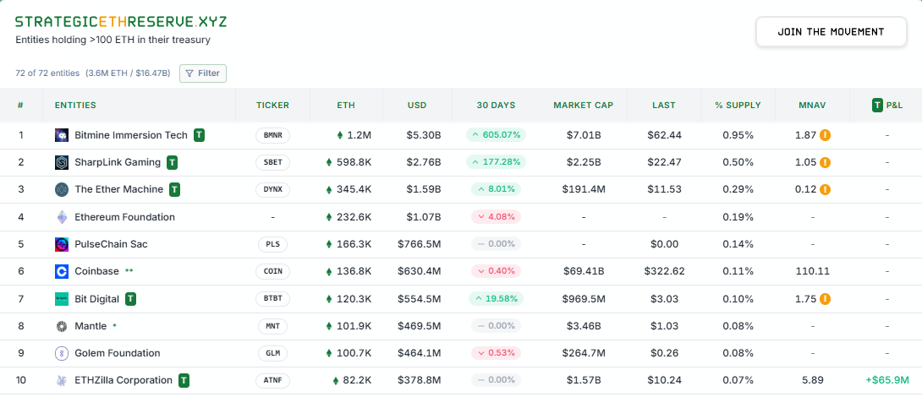Screen dimensions: 922x397
Task: Click the double asterisk after Coinbase
Action: [x=129, y=271]
